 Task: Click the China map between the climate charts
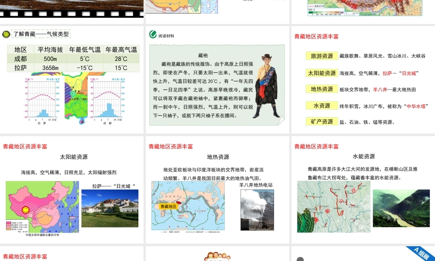coord(75,98)
